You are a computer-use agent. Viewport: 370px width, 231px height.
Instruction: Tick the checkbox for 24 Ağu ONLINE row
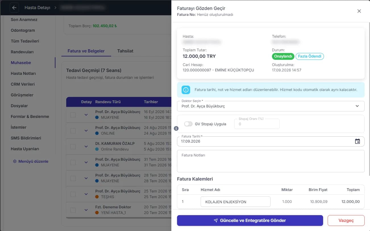click(x=73, y=131)
